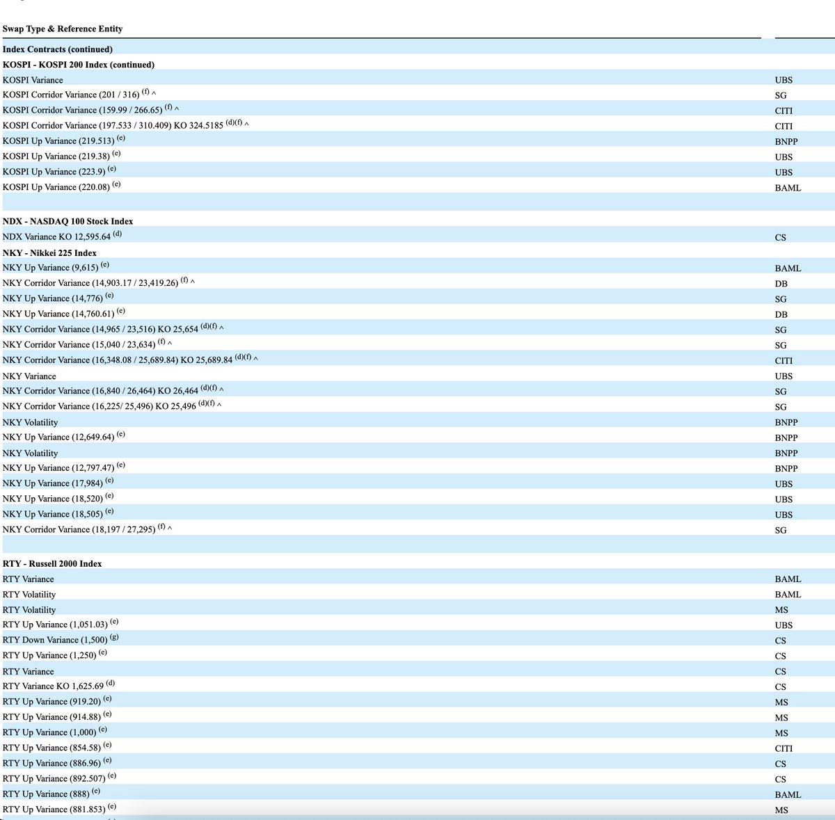The width and height of the screenshot is (835, 820).
Task: Select 'NKY Corridor Variance (15,040 / 23,634)' row
Action: click(x=417, y=344)
